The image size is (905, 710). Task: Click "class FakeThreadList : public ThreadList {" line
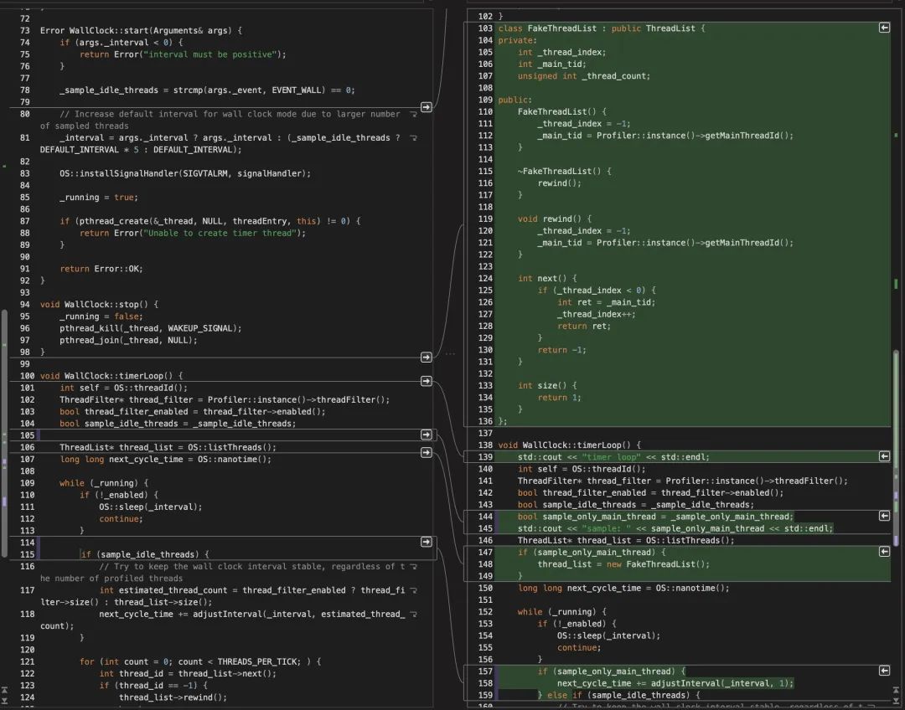pos(602,28)
